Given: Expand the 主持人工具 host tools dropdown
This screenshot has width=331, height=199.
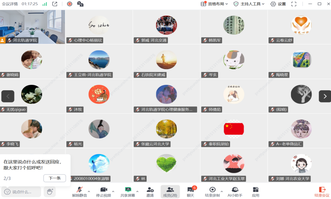Looking at the screenshot, I should coord(249,4).
